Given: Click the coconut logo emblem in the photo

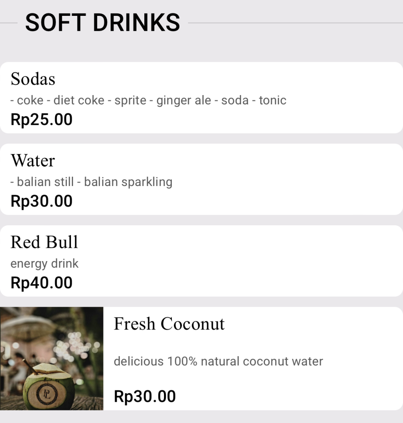Looking at the screenshot, I should [x=47, y=395].
